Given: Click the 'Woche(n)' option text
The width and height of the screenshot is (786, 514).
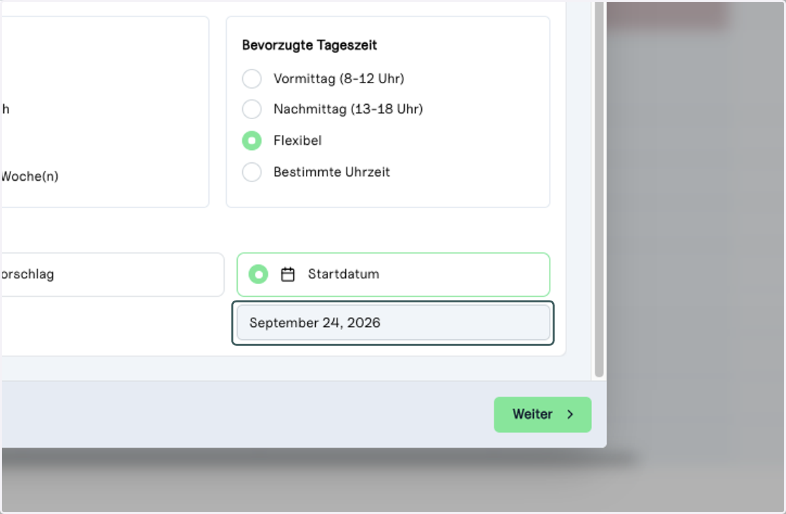Looking at the screenshot, I should coord(29,176).
